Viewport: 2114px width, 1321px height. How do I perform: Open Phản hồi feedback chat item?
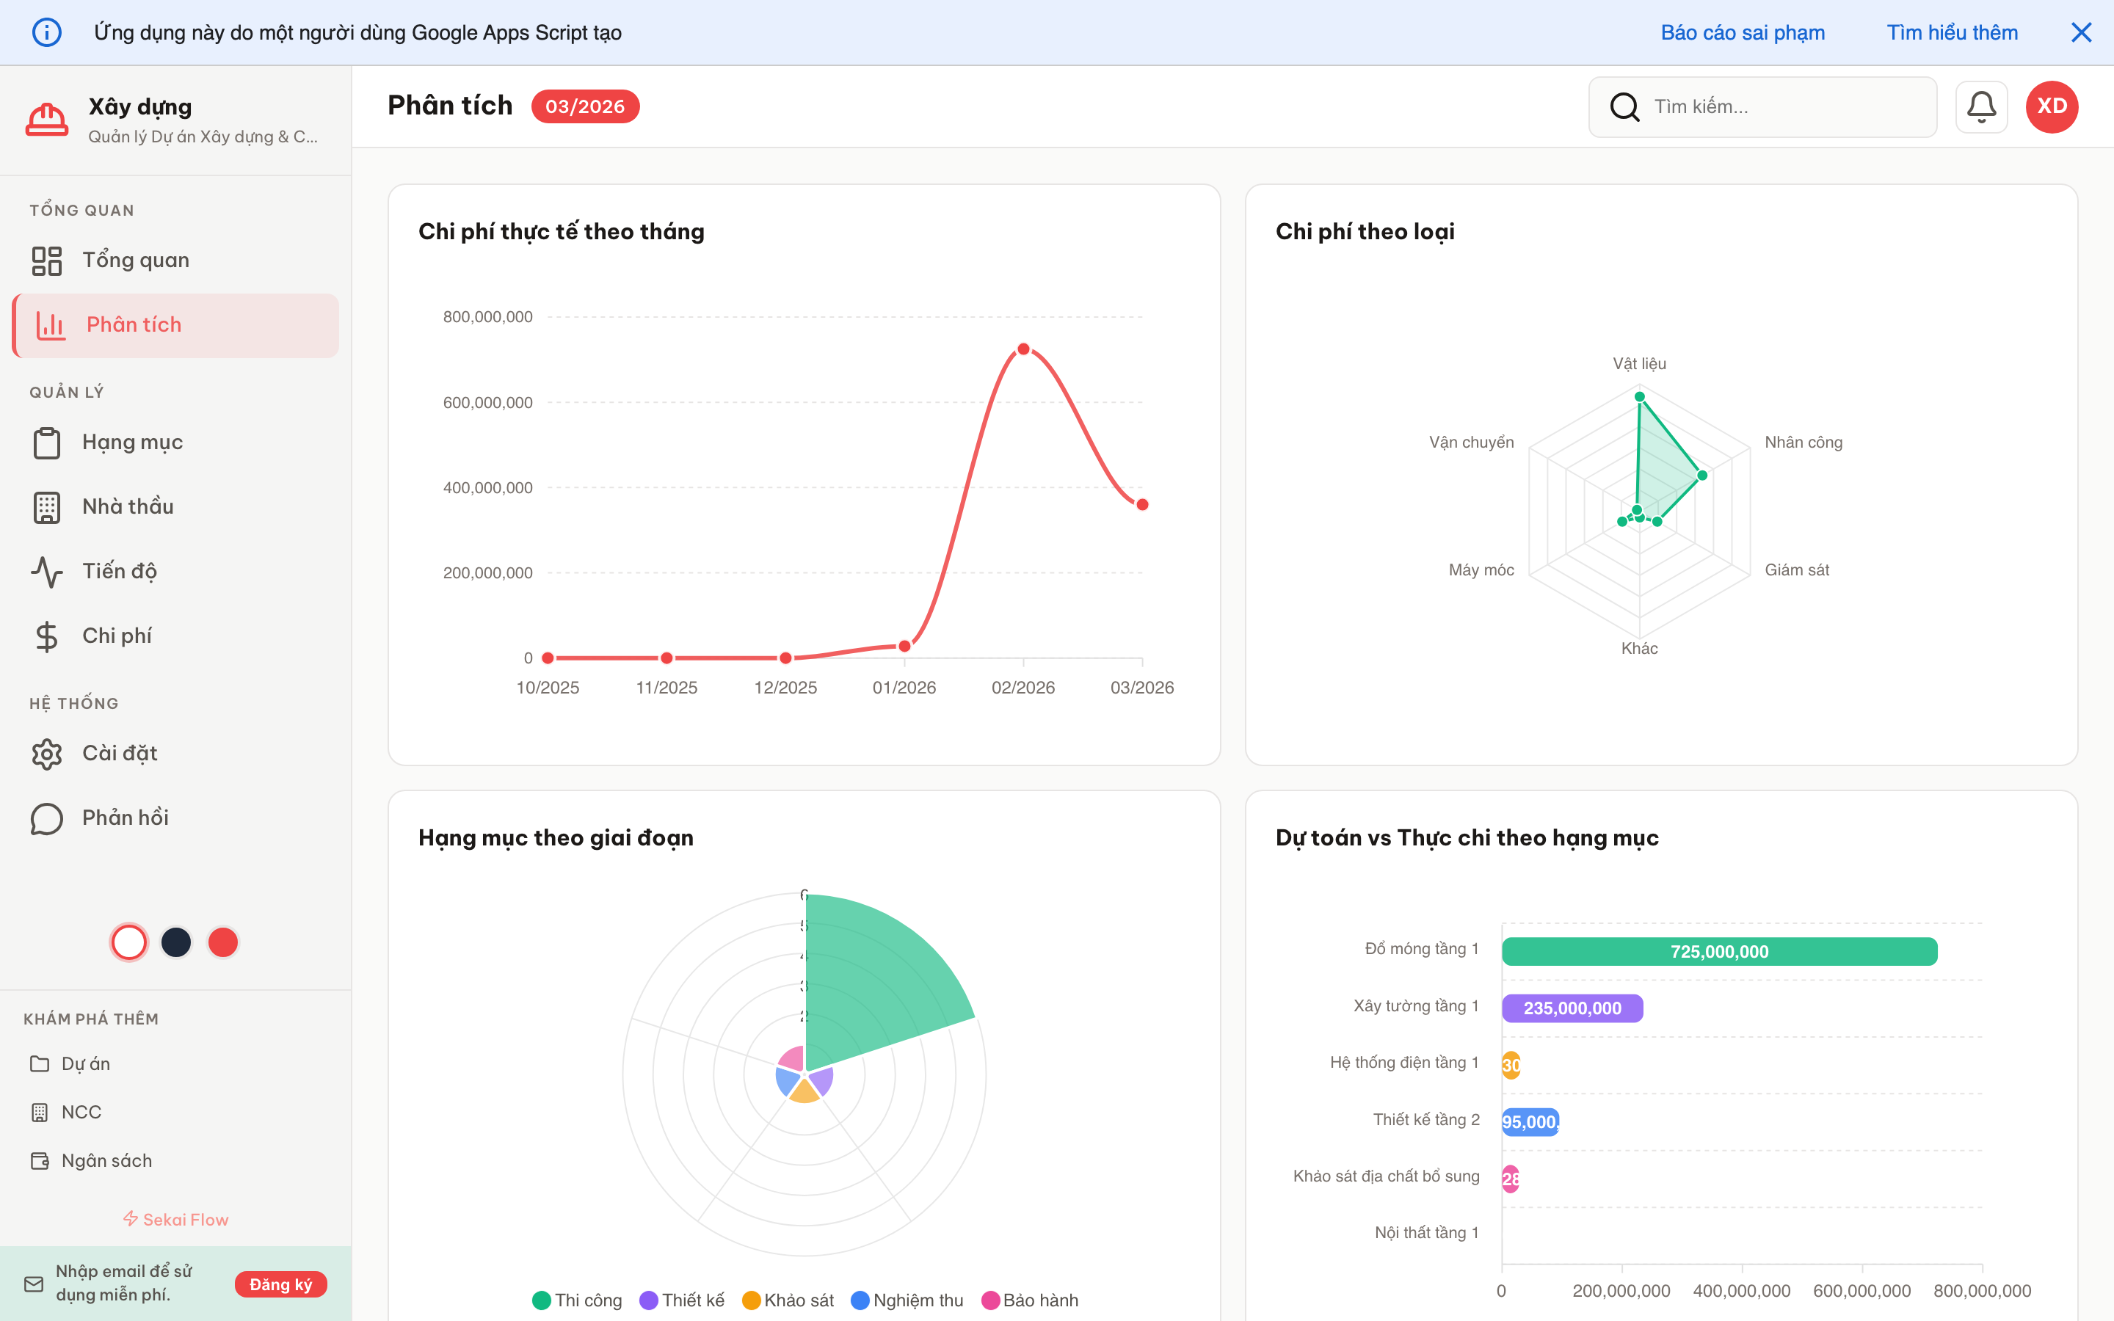point(125,818)
